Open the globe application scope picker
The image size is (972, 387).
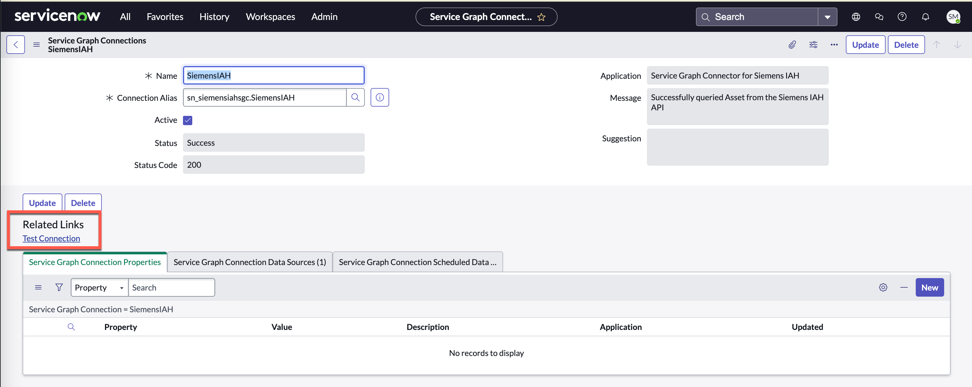856,17
